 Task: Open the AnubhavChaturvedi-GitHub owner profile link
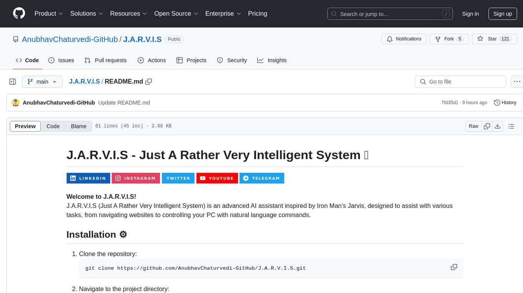point(70,39)
